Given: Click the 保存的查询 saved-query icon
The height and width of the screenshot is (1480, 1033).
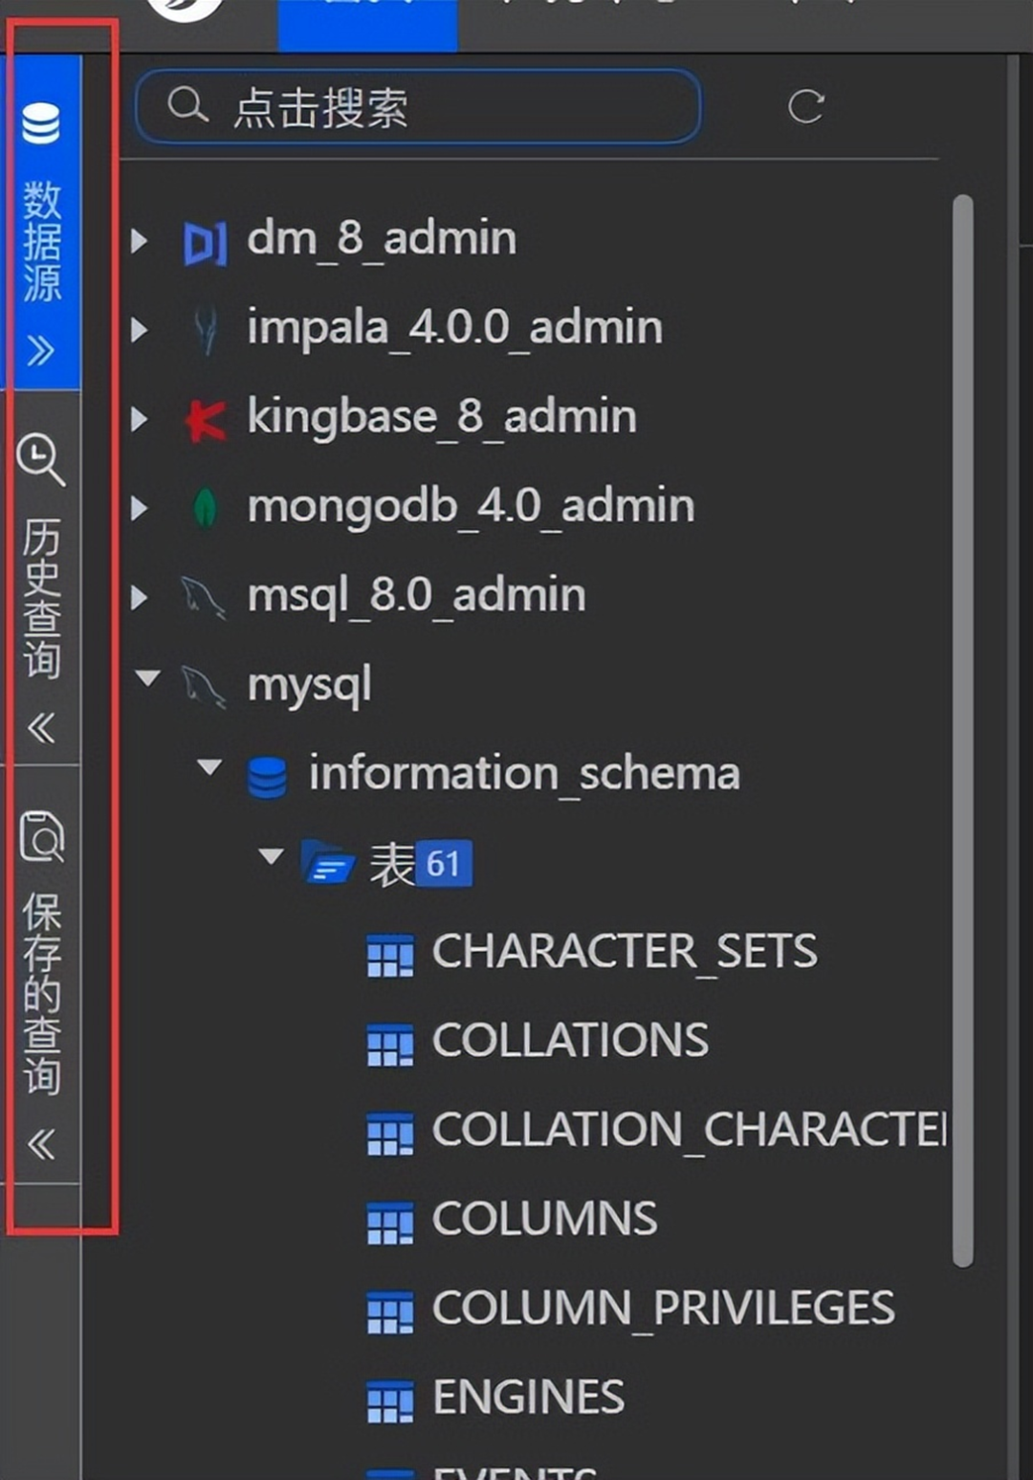Looking at the screenshot, I should coord(41,836).
